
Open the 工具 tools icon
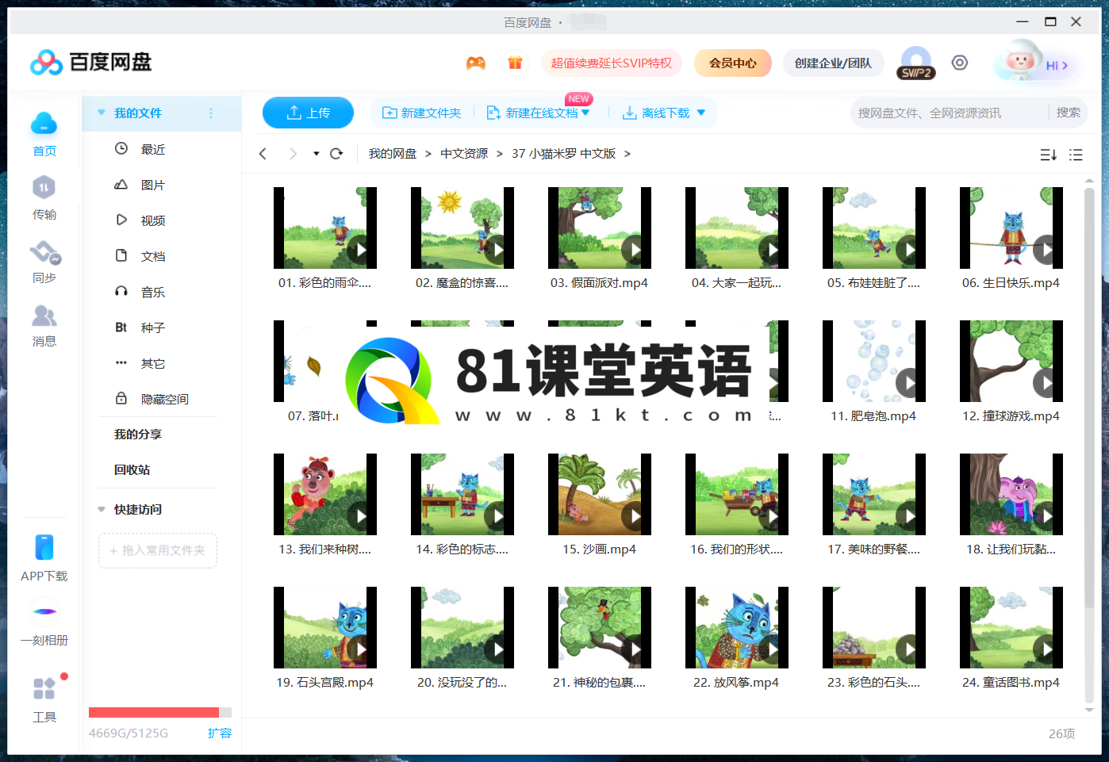[x=44, y=688]
